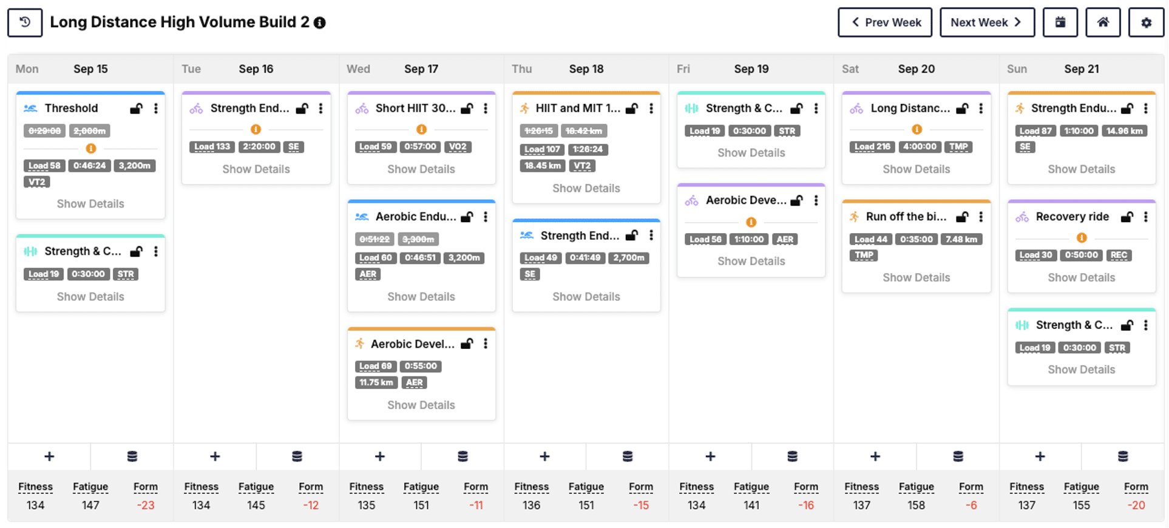Open three-dot menu on Run off the bike
This screenshot has width=1169, height=528.
[981, 217]
